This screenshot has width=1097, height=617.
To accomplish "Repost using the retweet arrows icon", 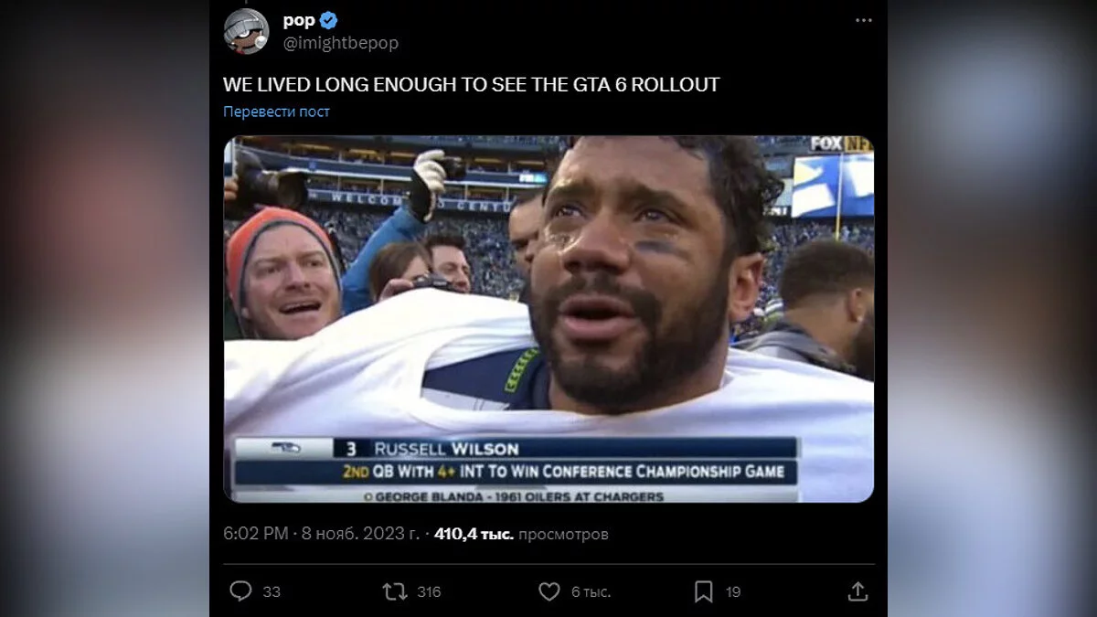I will tap(394, 591).
